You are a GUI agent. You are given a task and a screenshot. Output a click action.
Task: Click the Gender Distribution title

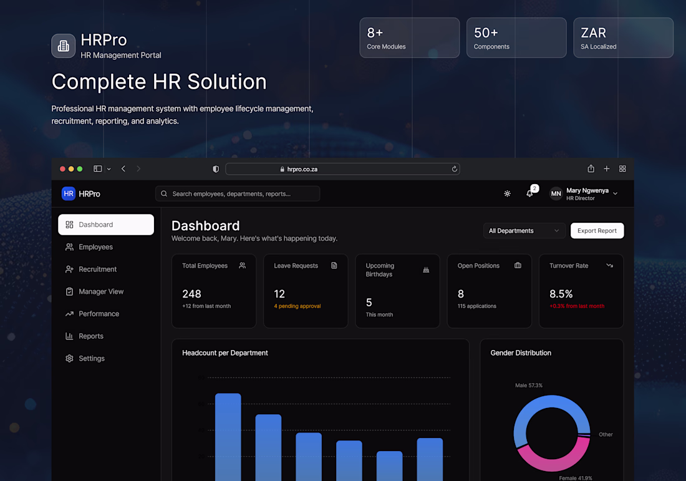521,352
